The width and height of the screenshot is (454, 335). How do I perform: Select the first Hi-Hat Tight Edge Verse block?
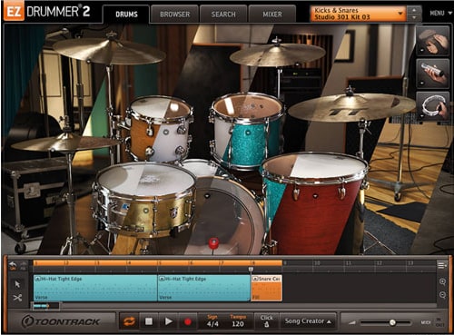(x=95, y=288)
